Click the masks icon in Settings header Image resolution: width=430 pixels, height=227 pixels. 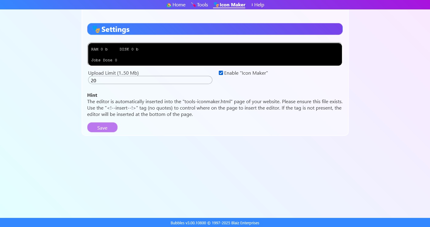tap(96, 29)
